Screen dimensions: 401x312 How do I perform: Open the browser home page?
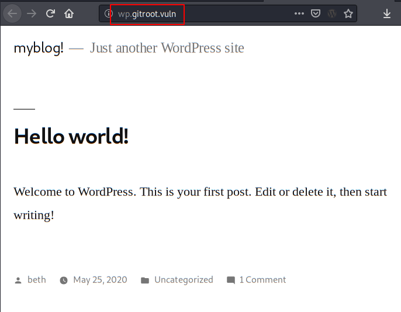click(69, 13)
